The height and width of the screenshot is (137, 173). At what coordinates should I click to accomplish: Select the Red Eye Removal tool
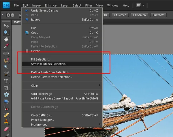click(6, 108)
